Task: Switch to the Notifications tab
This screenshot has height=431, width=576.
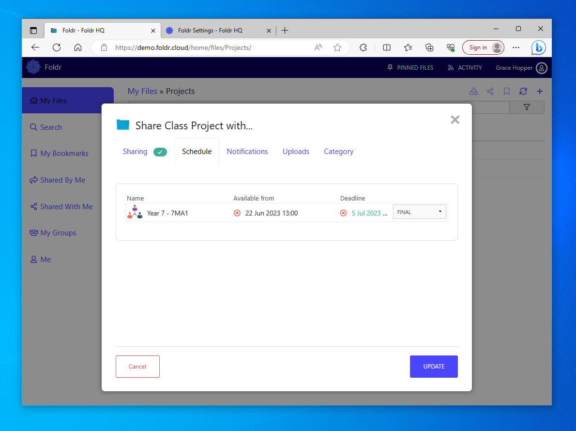Action: [x=247, y=151]
